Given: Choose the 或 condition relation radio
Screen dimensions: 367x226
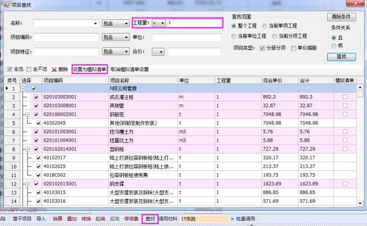Looking at the screenshot, I should (334, 46).
